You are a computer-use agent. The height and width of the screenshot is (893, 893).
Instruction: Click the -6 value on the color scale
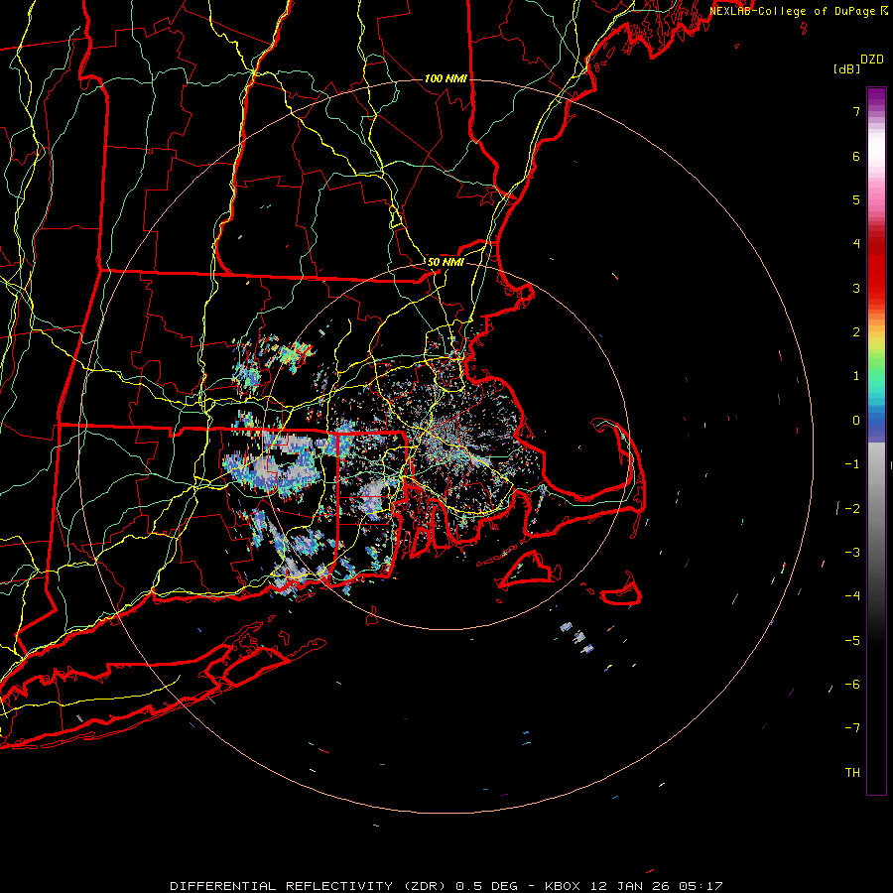coord(852,684)
